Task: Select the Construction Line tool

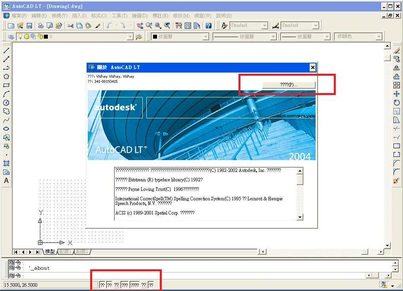Action: point(6,59)
